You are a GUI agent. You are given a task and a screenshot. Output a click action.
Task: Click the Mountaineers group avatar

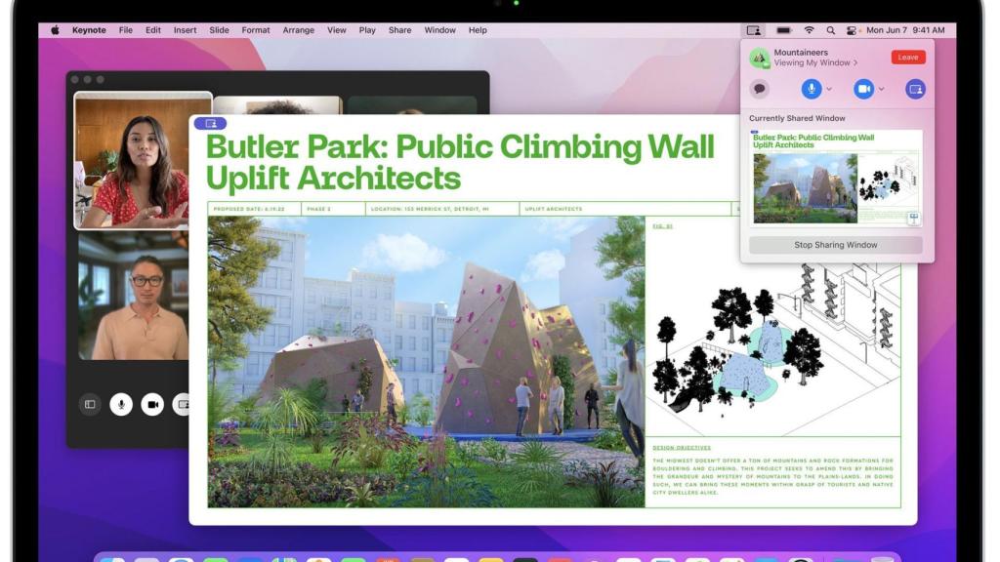coord(759,58)
